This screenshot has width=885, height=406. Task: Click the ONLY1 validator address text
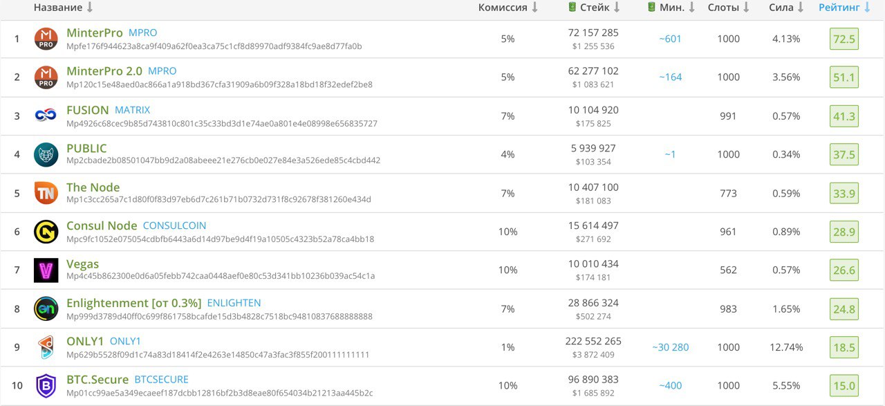coord(218,355)
